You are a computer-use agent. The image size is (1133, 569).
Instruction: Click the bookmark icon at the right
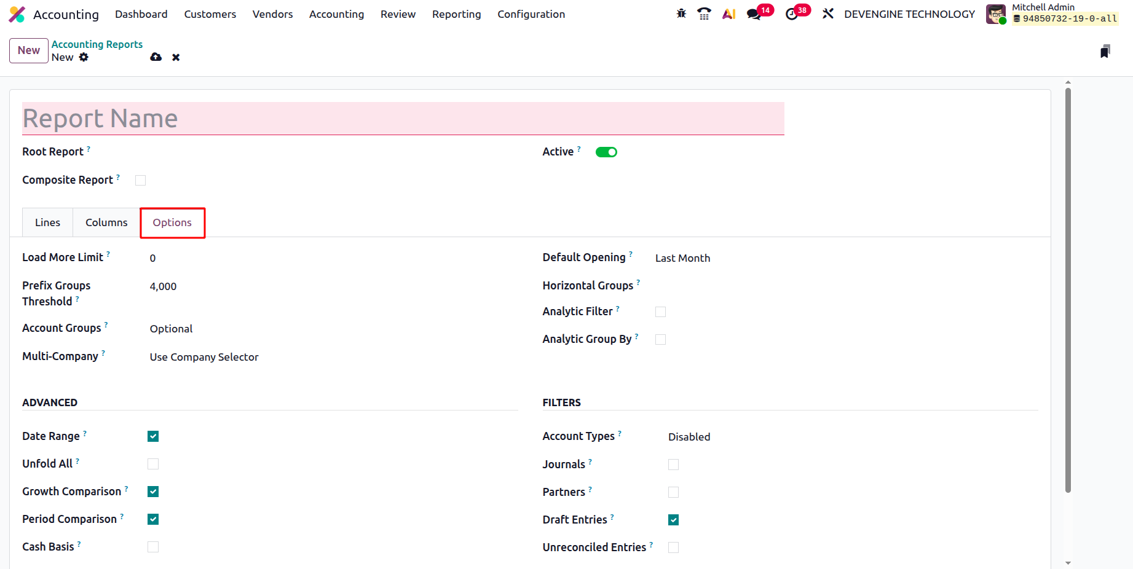click(x=1105, y=51)
